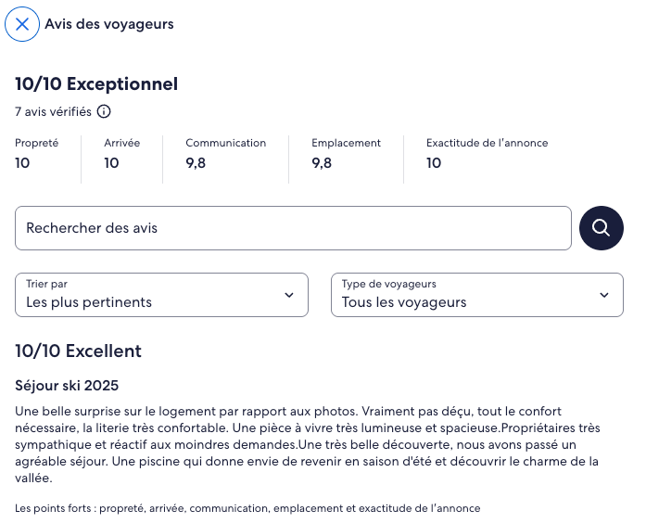Click the Séjour ski 2025 review title
Screen dimensions: 646x523
pyautogui.click(x=67, y=385)
